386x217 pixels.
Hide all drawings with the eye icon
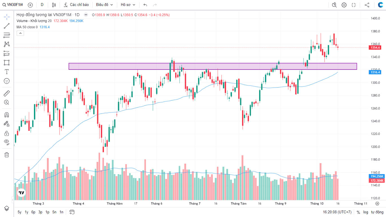[7, 142]
